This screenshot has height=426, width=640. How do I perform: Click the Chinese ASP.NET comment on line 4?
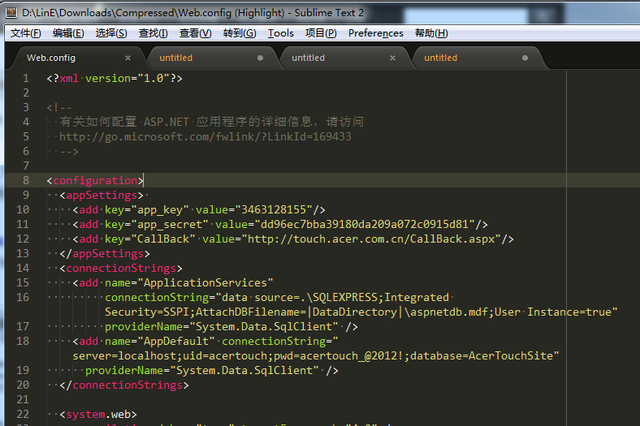pos(211,122)
